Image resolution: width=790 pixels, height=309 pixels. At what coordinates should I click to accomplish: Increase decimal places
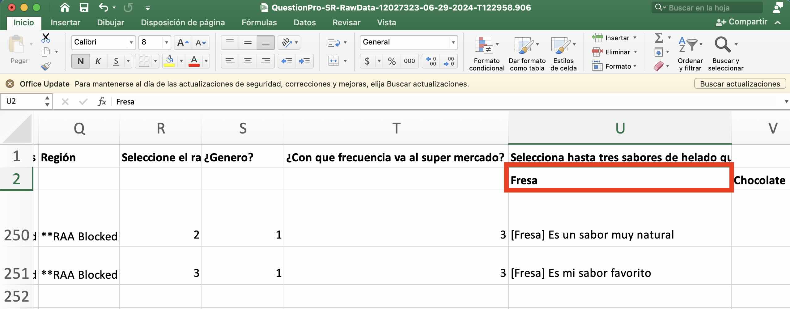pos(431,61)
